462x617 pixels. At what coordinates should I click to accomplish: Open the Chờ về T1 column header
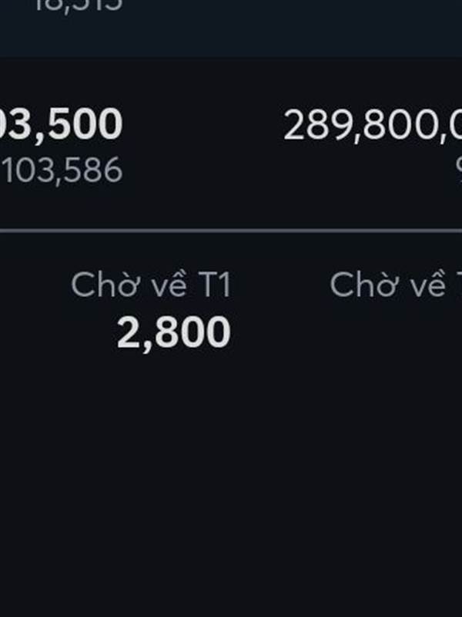coord(151,285)
